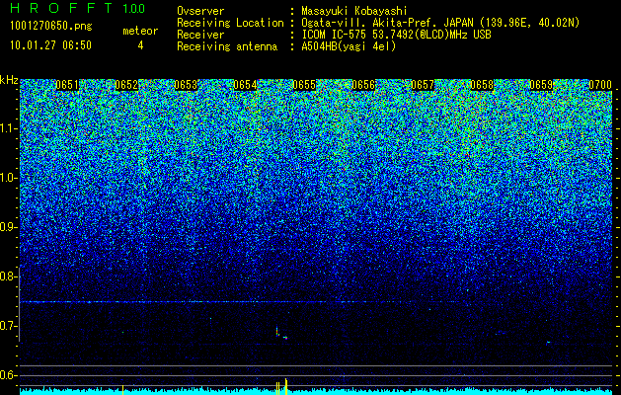This screenshot has height=395, width=621.
Task: Click the timestamp 10.01.27 06:50
Action: tap(50, 45)
